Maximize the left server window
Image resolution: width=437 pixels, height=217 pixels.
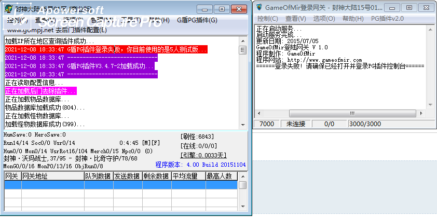[x=222, y=9]
